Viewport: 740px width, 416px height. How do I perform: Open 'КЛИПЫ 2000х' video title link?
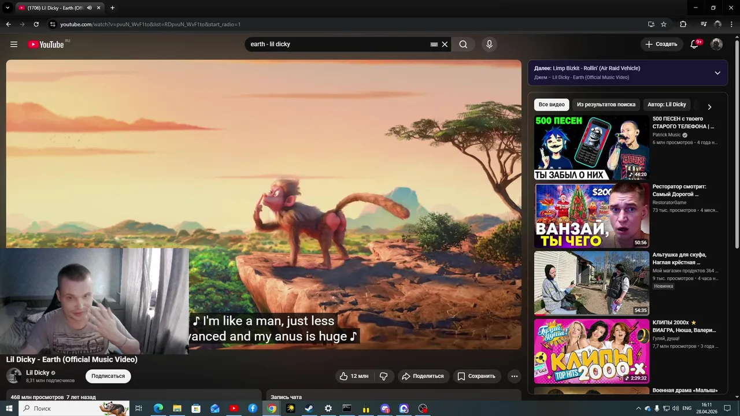coord(684,326)
